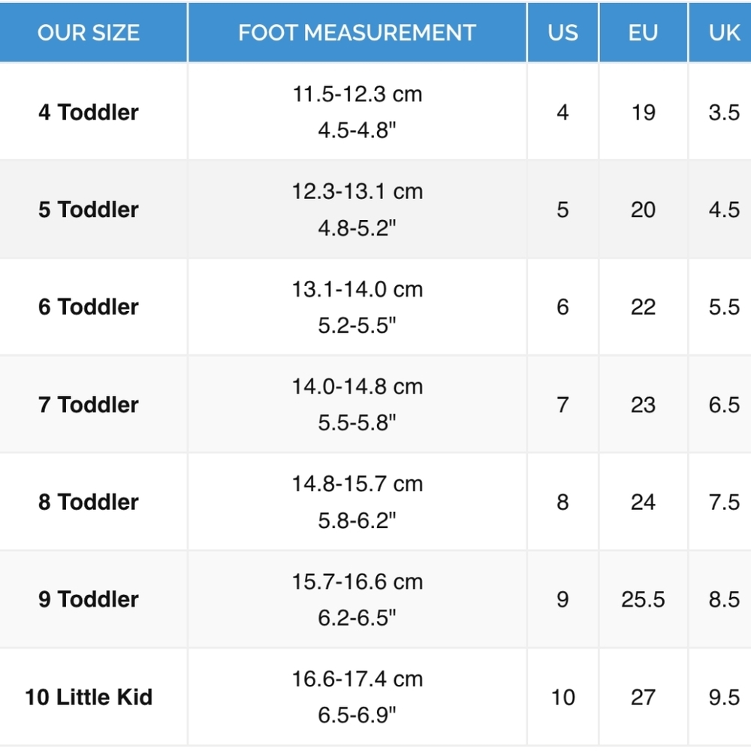Screen dimensions: 751x751
Task: Select the US column header
Action: (562, 32)
